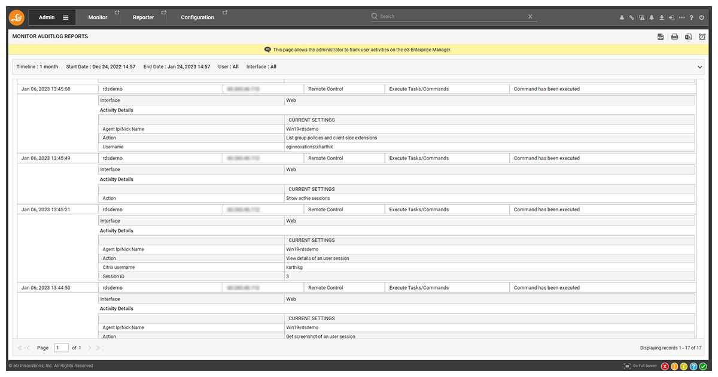Viewport: 718px width, 377px height.
Task: Clear search with the X icon
Action: pos(530,17)
